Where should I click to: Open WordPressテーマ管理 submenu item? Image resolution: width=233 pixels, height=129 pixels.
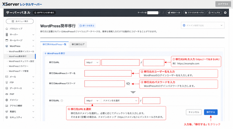[18, 71]
